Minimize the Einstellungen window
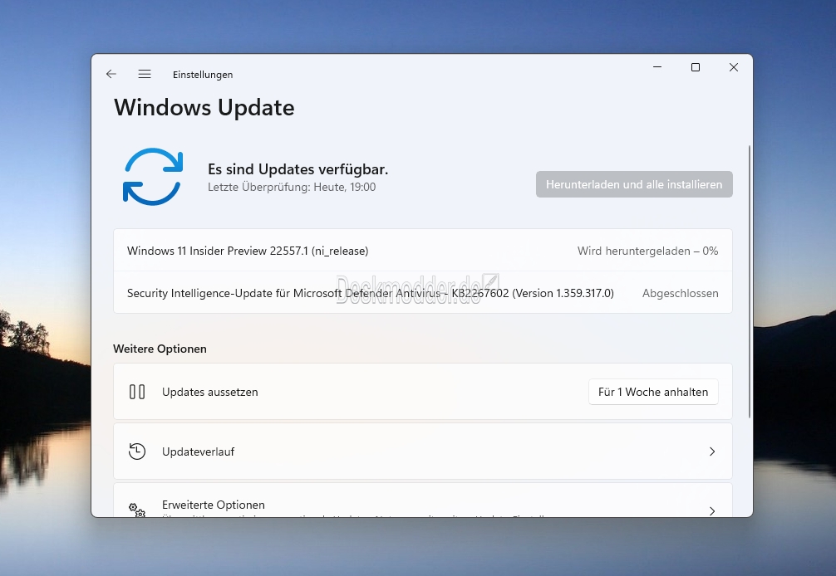This screenshot has width=836, height=576. point(657,67)
